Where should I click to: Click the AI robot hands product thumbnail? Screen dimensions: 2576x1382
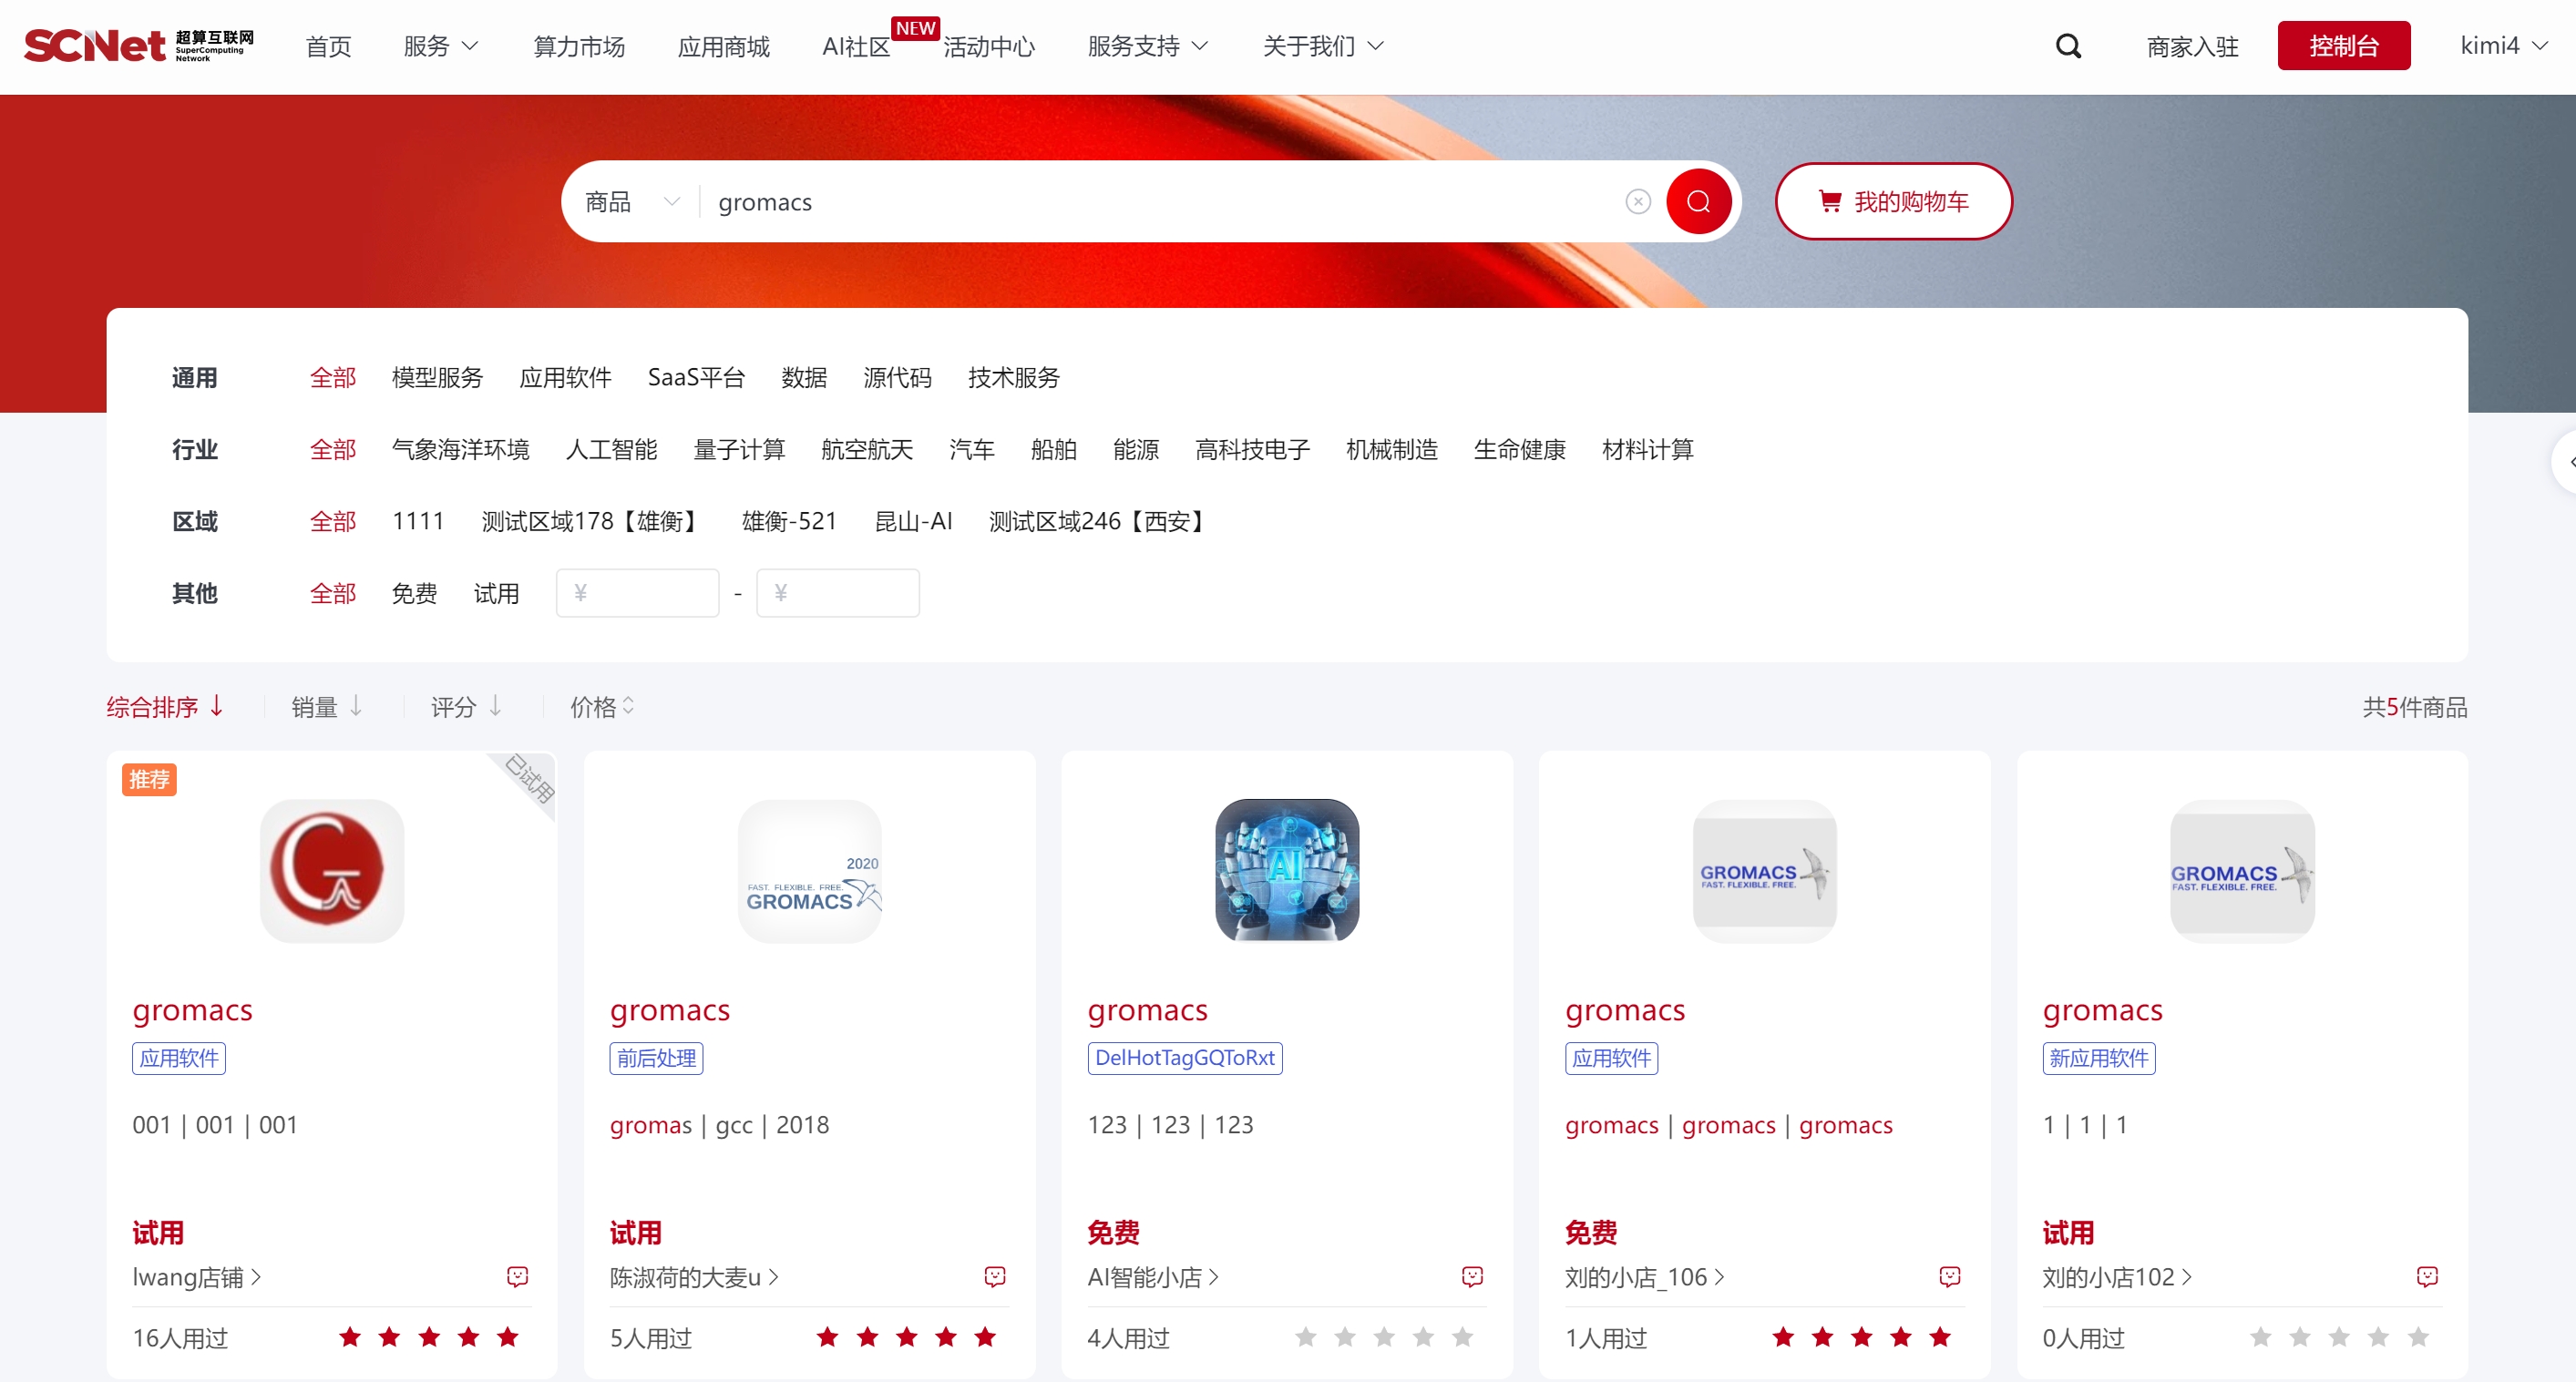coord(1286,870)
